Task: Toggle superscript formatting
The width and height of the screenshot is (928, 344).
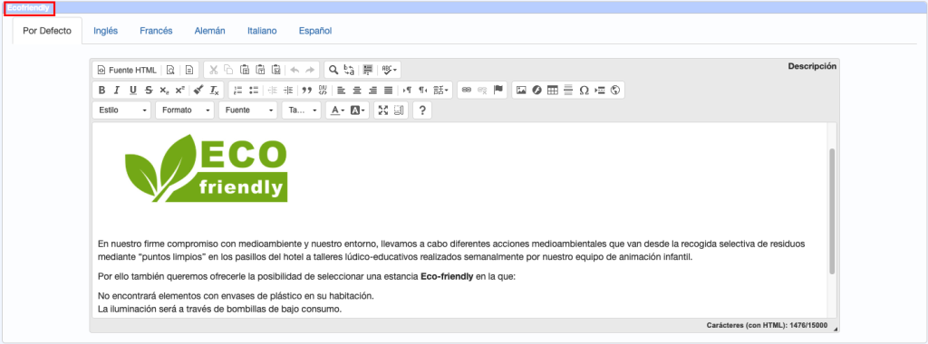Action: pos(179,90)
